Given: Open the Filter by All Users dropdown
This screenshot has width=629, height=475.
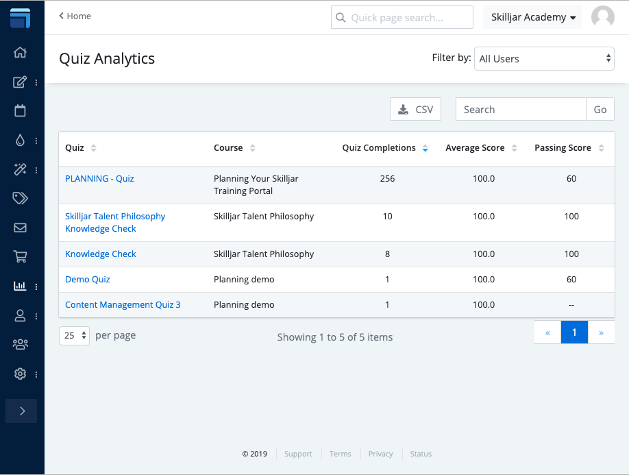Looking at the screenshot, I should pos(544,59).
